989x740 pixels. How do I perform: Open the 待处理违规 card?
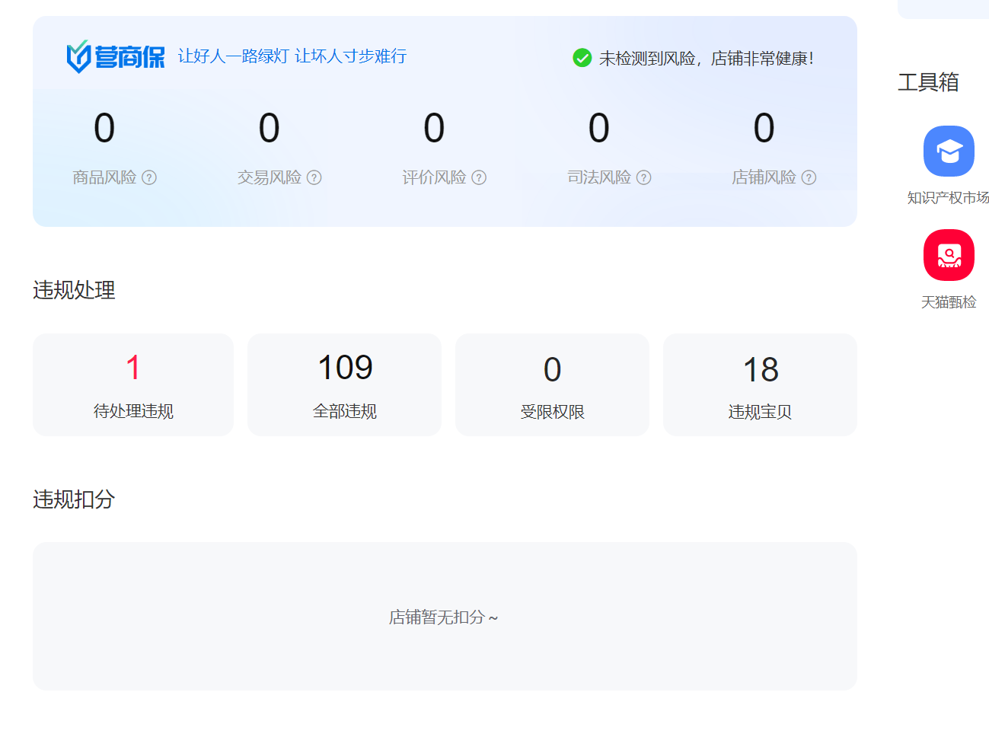tap(133, 384)
